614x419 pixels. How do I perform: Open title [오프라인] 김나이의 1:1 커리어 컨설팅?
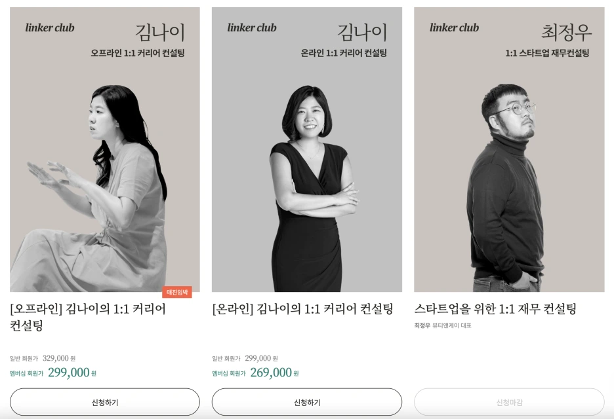coord(88,317)
